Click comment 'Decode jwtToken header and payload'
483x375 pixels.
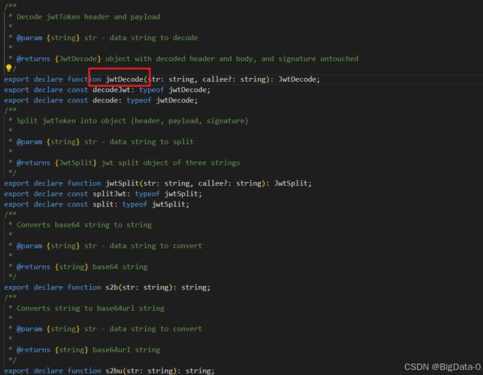coord(88,17)
